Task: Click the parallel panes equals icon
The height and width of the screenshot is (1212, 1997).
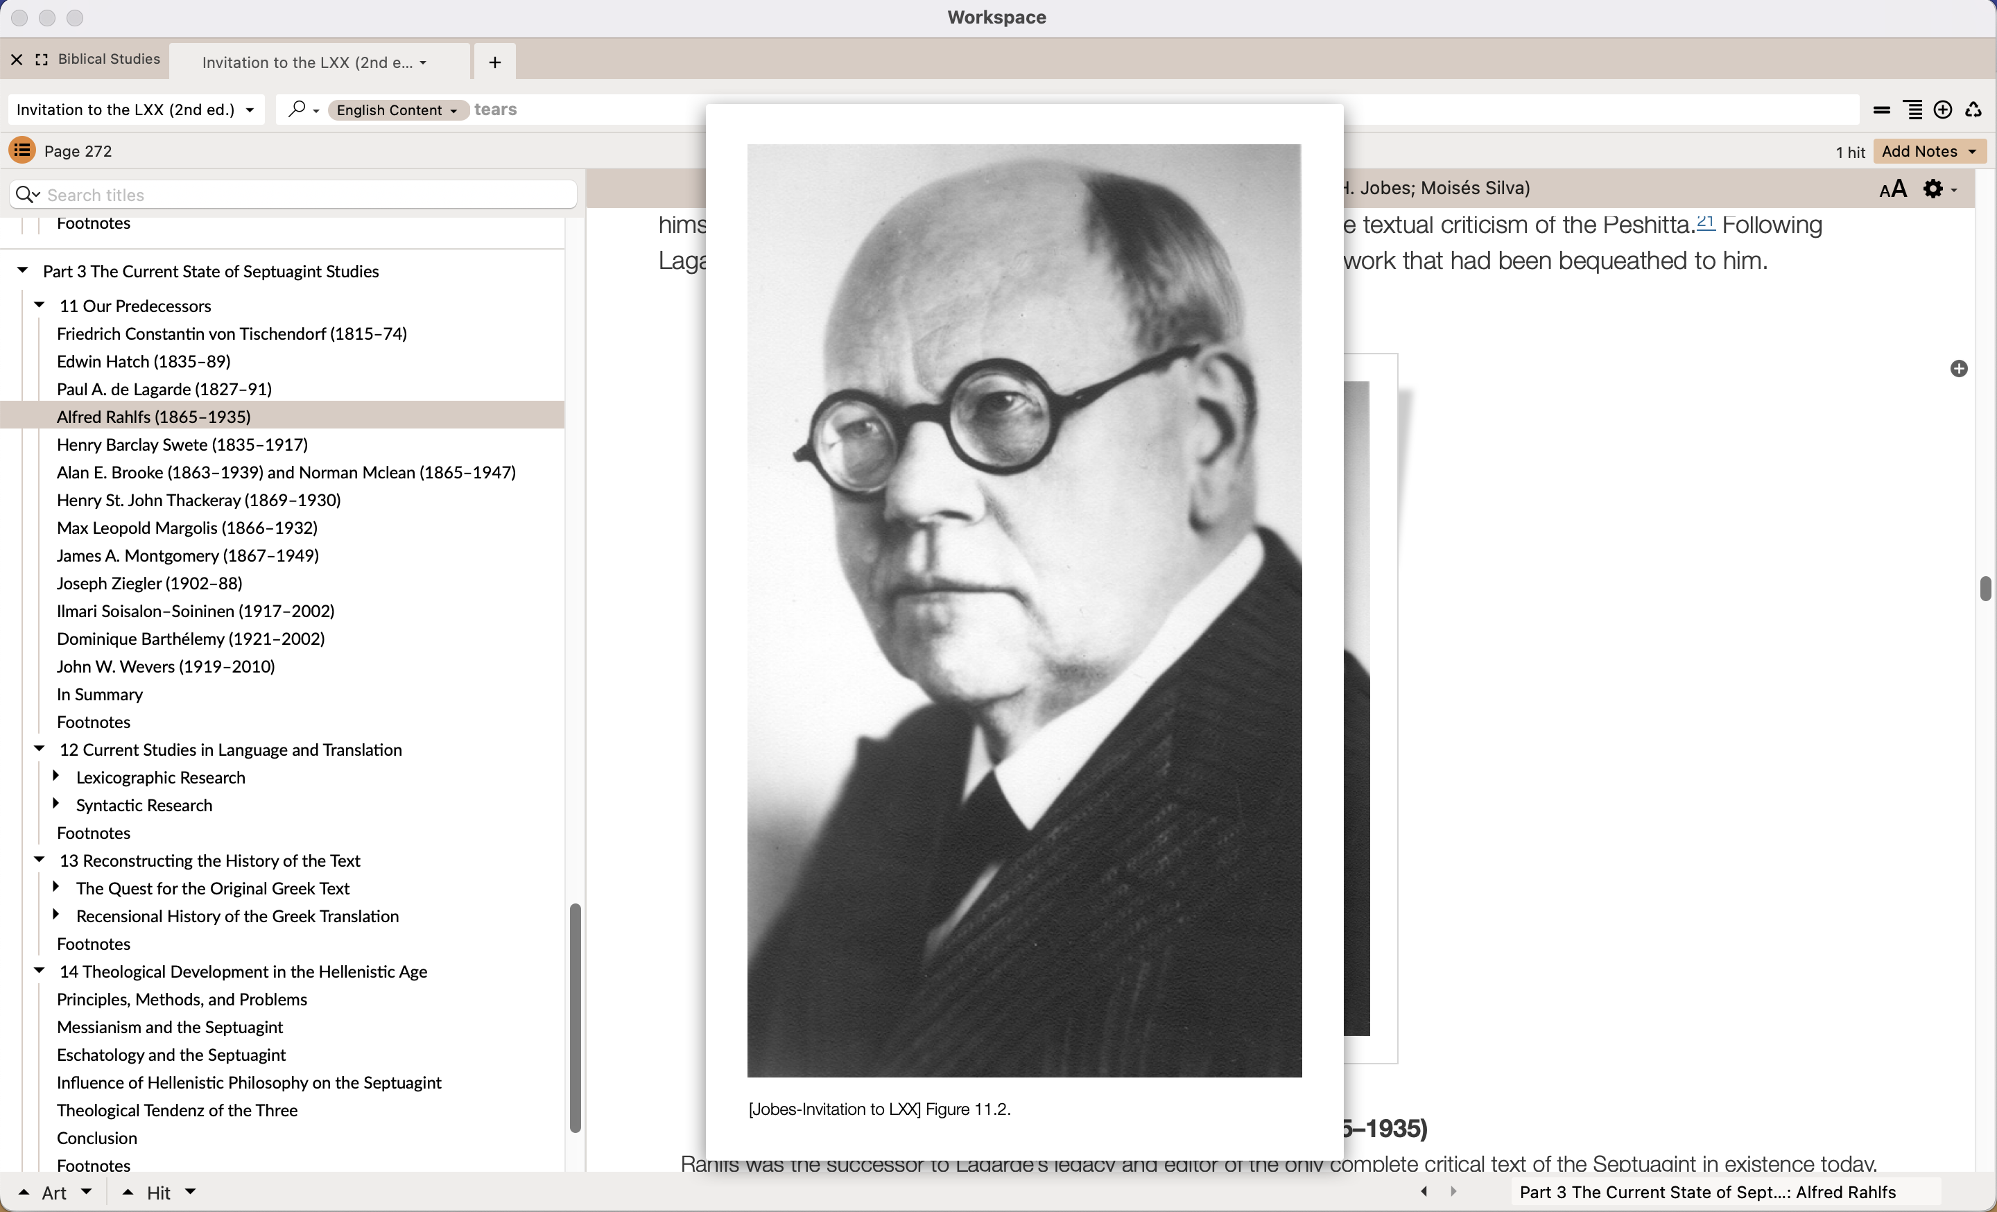Action: 1881,110
